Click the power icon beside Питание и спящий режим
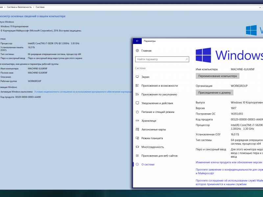 click(137, 112)
